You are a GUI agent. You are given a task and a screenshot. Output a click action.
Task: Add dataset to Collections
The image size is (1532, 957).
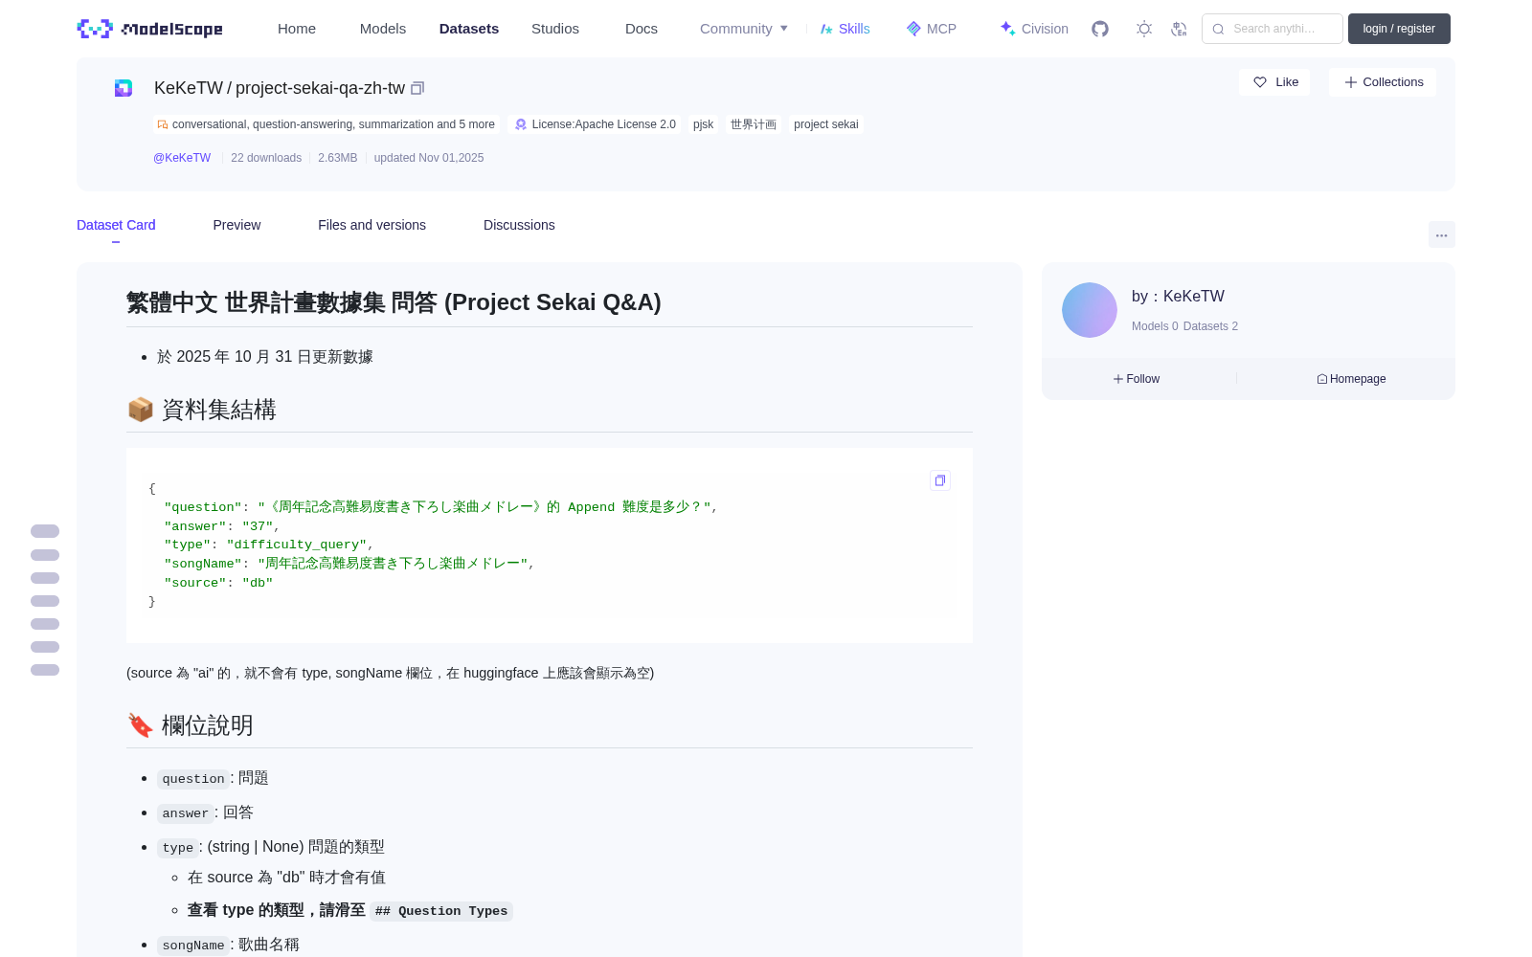click(x=1383, y=82)
